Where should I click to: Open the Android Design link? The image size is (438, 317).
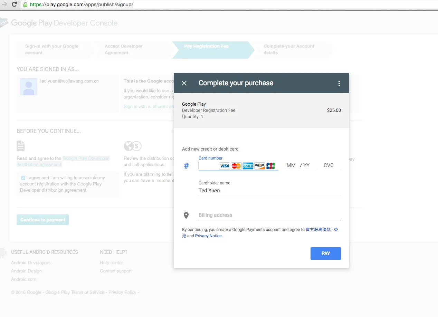[x=26, y=271]
